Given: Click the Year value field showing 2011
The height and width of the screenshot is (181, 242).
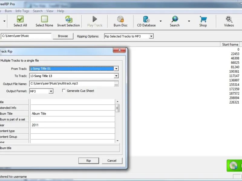Looking at the screenshot, I should point(73,125).
